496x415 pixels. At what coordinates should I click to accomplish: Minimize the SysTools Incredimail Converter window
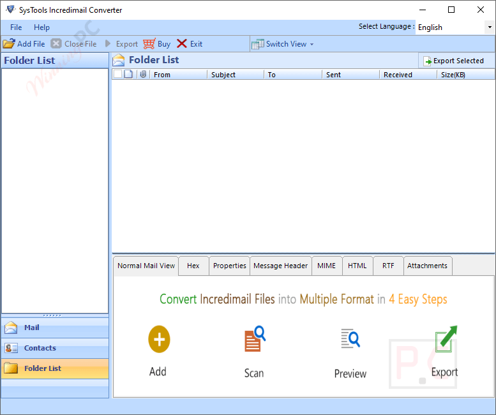pos(423,10)
